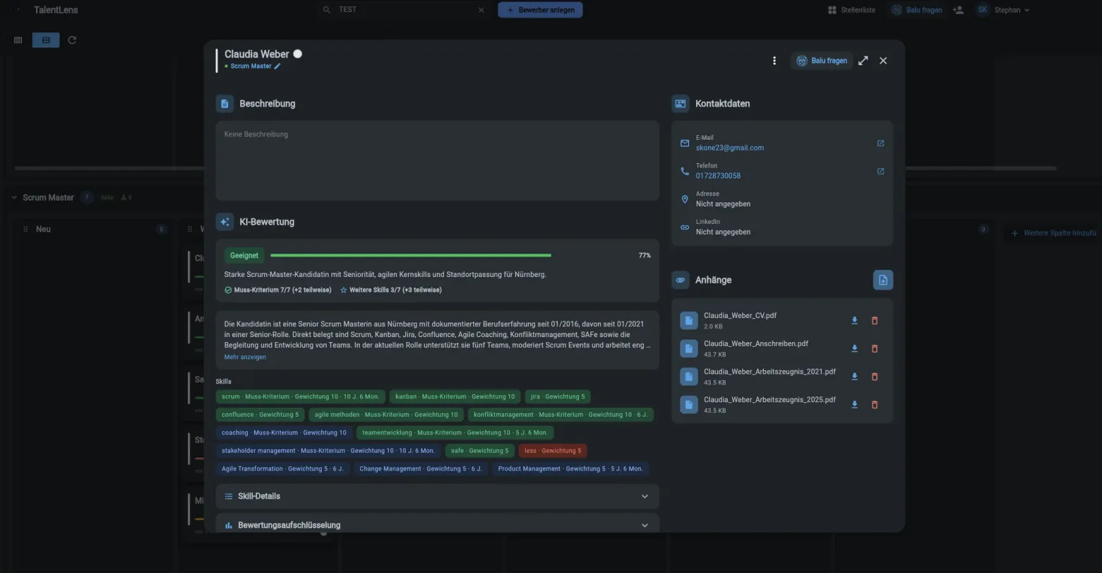
Task: Click the 'scrum · Muss-Kriterium' skill chip
Action: (x=300, y=397)
